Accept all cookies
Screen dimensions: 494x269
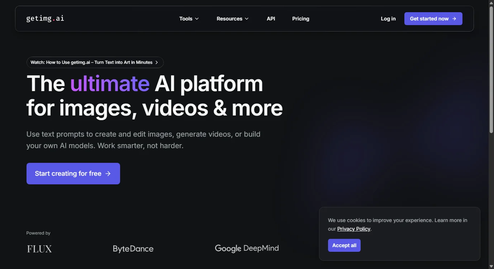(344, 245)
